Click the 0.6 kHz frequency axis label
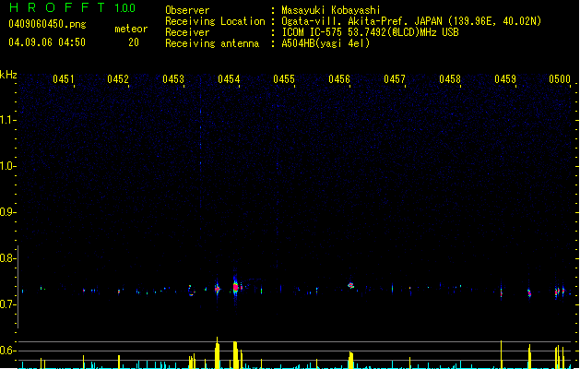This screenshot has height=369, width=580. (7, 351)
